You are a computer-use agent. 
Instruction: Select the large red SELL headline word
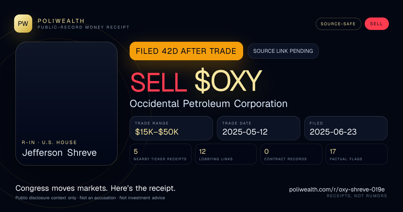point(159,81)
